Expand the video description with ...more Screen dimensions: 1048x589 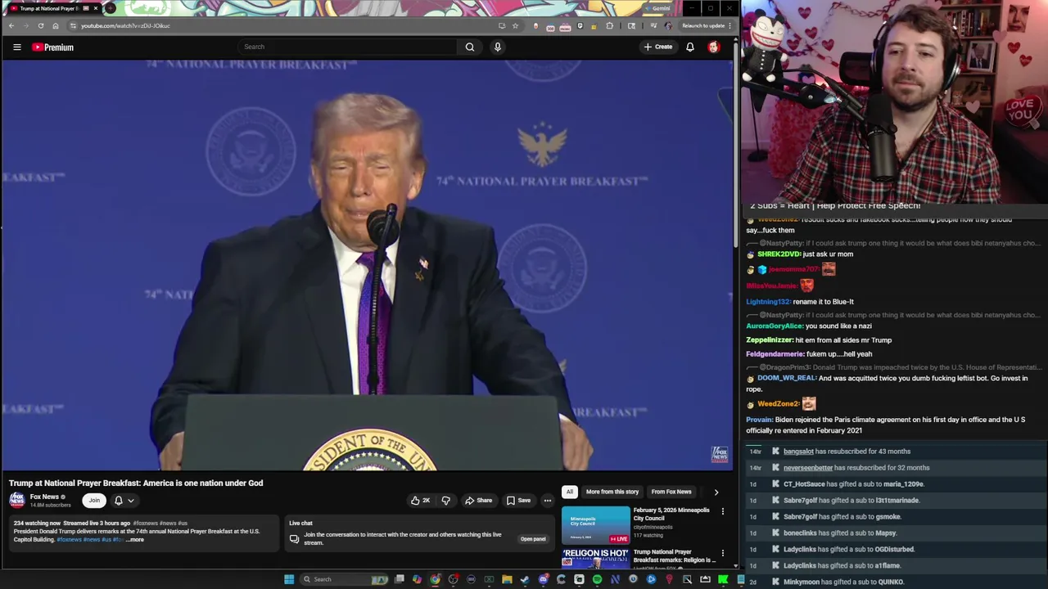tap(134, 540)
